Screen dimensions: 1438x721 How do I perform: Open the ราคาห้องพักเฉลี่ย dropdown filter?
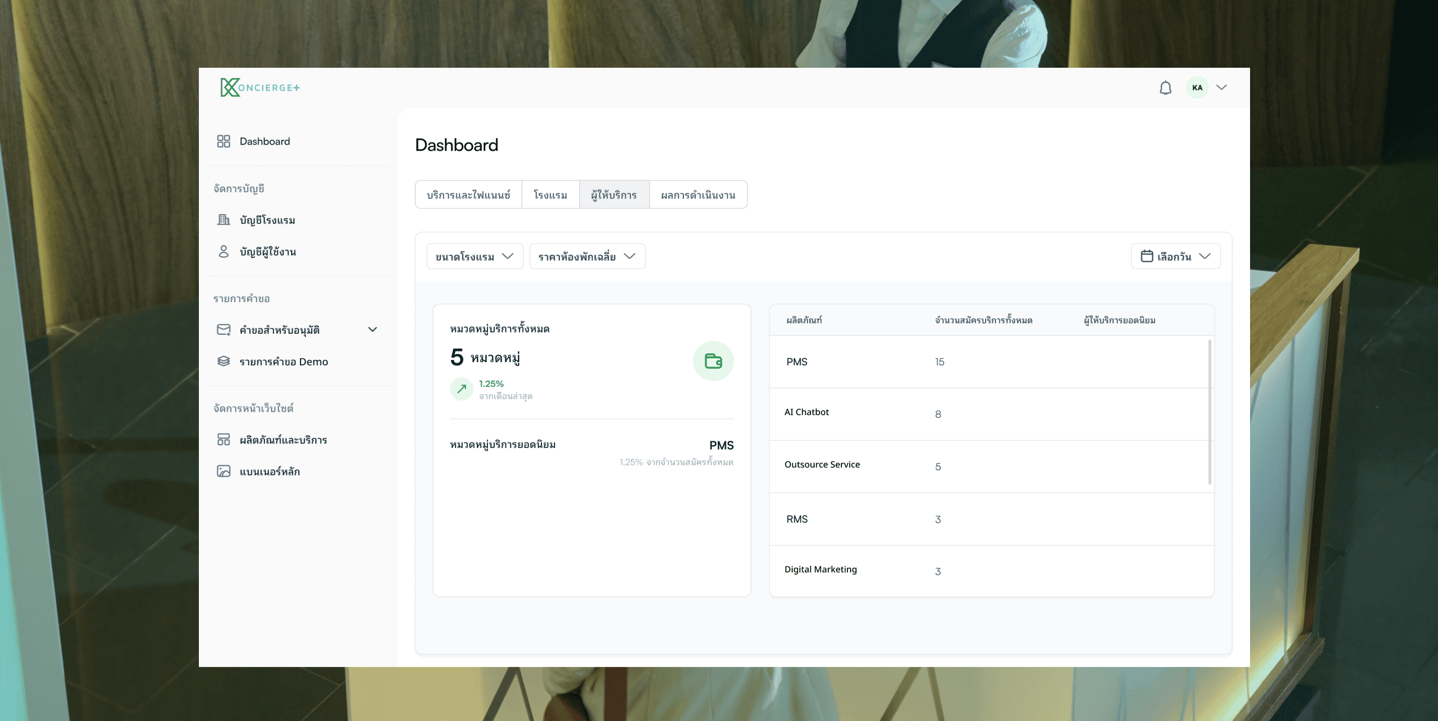(587, 256)
